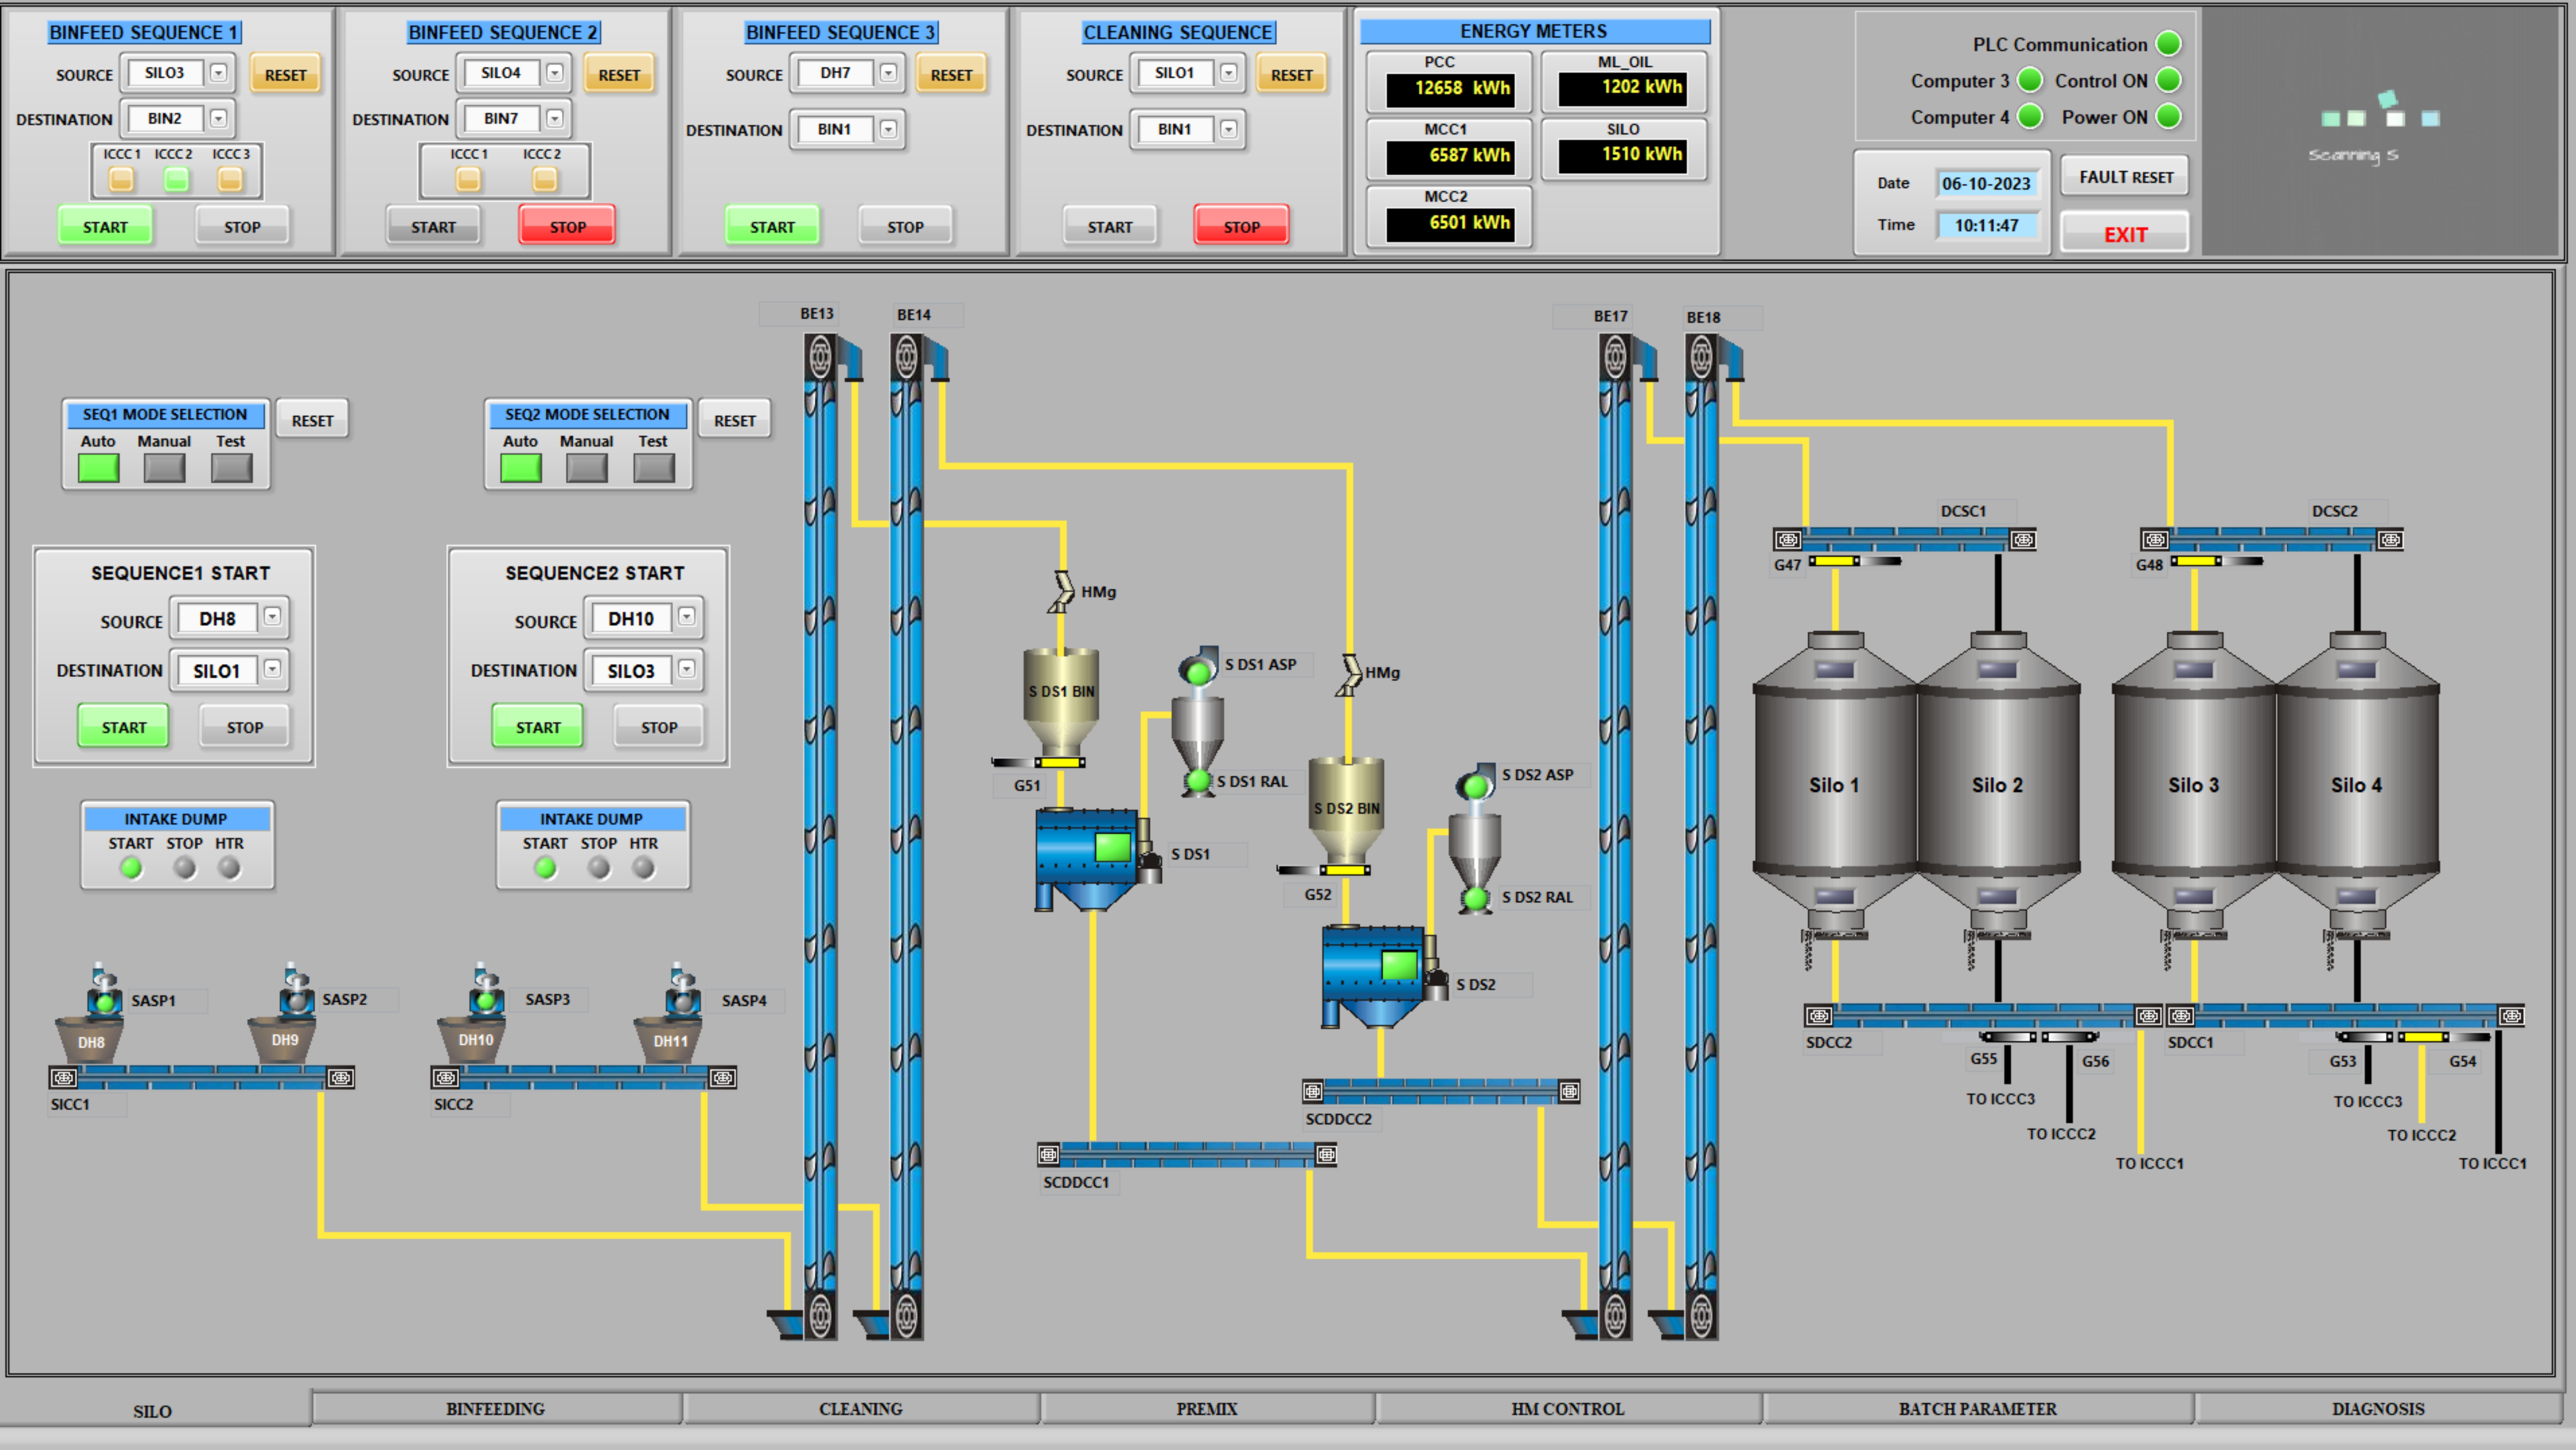This screenshot has height=1450, width=2576.
Task: Toggle first Intake Dump START indicator
Action: click(x=131, y=868)
